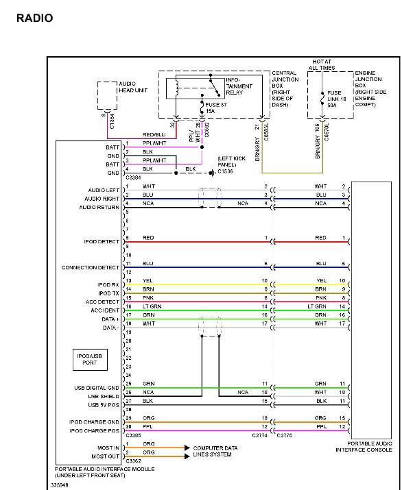Click the PNK label at module pin 15
Image resolution: width=402 pixels, height=490 pixels.
148,298
